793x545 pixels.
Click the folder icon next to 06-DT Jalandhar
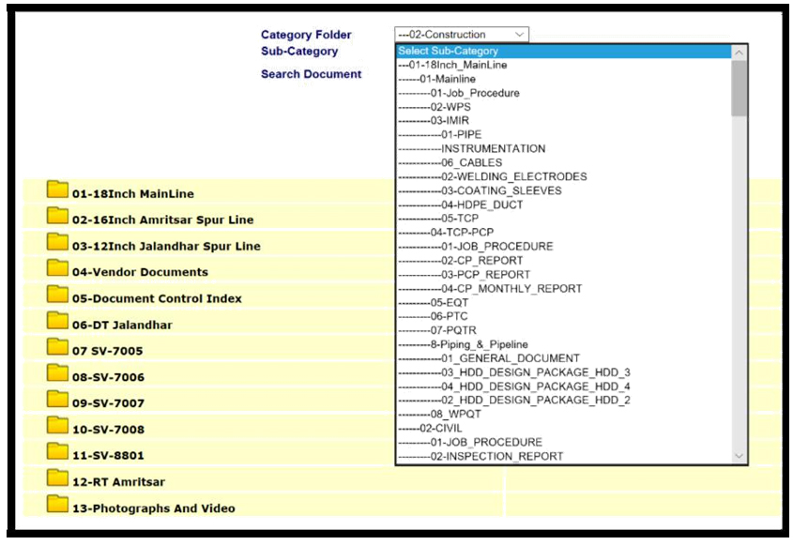(58, 323)
